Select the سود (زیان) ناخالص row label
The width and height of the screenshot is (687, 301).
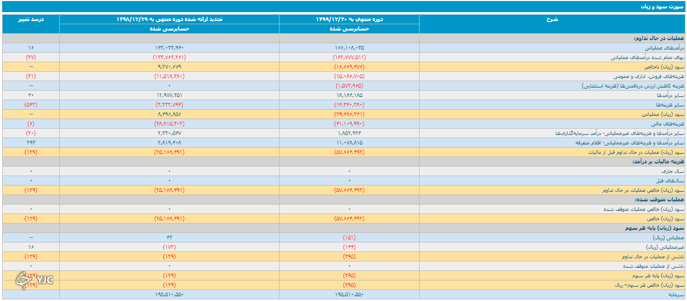(663, 67)
